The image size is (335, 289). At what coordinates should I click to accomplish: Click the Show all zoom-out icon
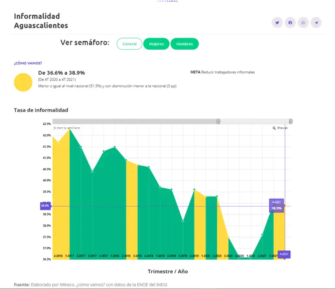click(x=274, y=128)
